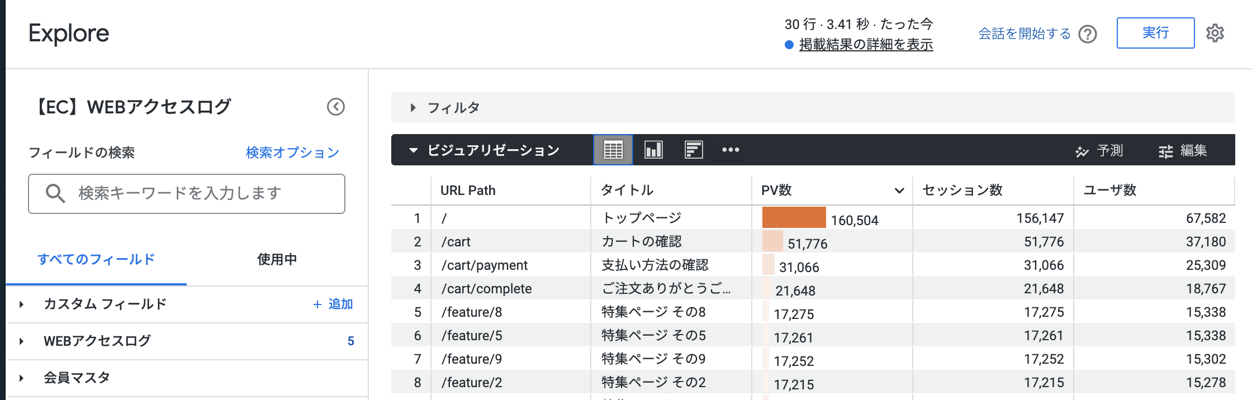Click the help question mark icon

tap(1087, 34)
